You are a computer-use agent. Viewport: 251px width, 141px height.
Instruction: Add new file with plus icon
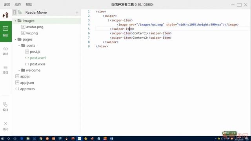click(77, 13)
